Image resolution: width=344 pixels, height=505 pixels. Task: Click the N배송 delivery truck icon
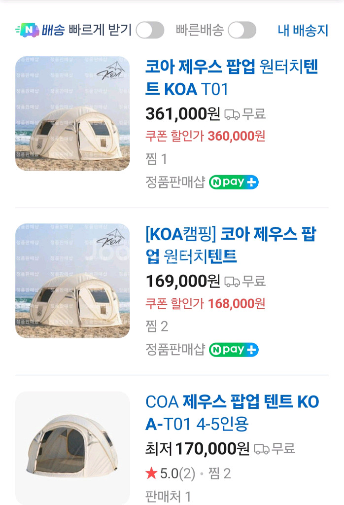(27, 30)
